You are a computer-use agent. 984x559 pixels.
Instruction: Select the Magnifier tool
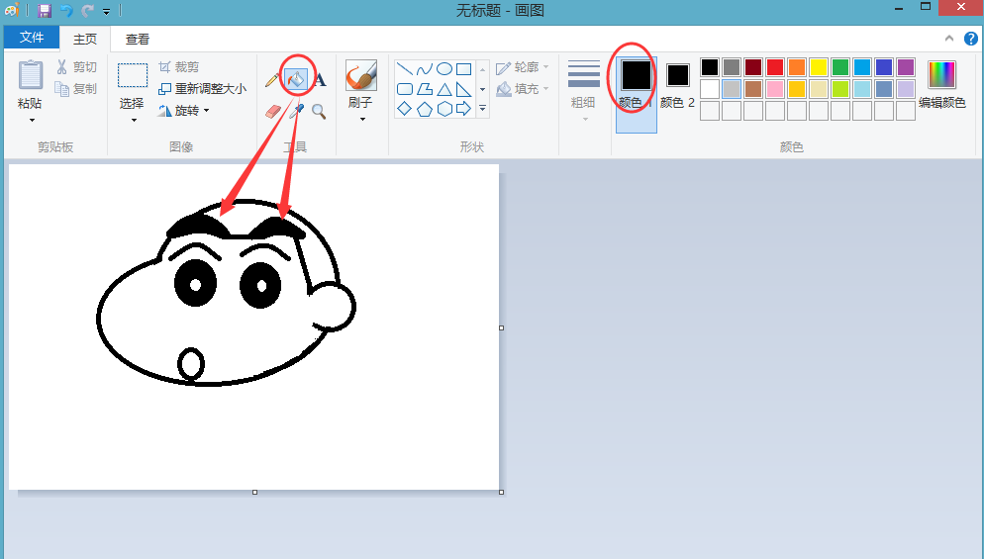pyautogui.click(x=319, y=112)
